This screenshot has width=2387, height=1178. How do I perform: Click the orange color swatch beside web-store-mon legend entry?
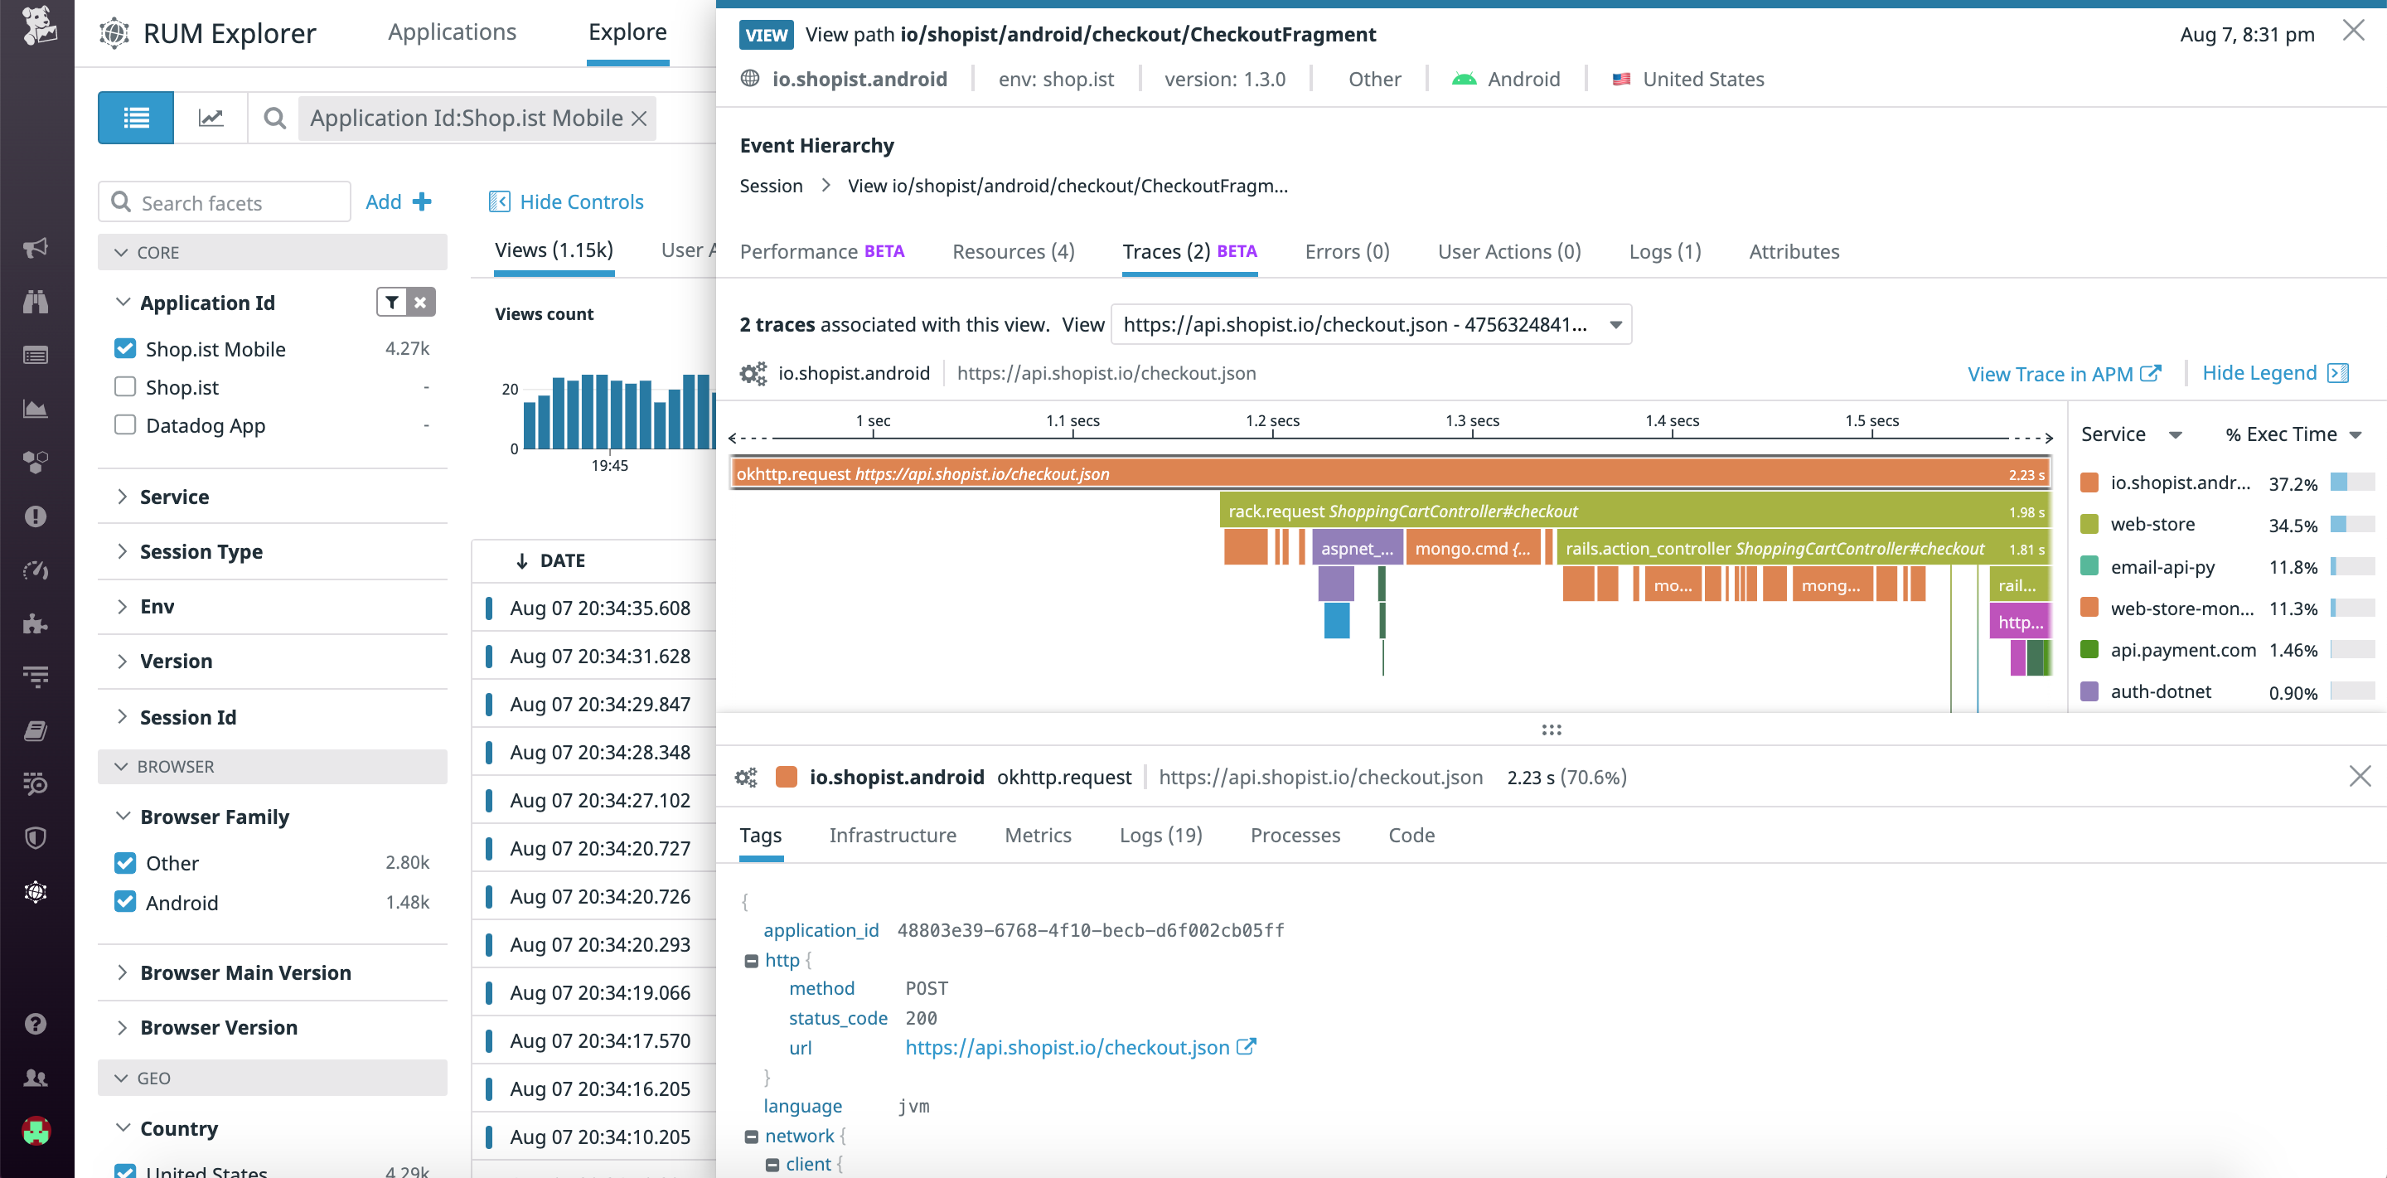point(2090,608)
